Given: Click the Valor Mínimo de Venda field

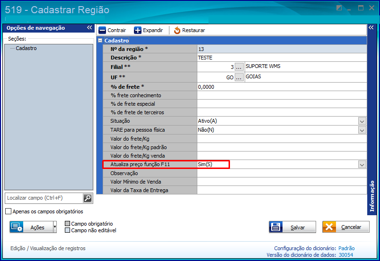Looking at the screenshot, I should 282,182.
